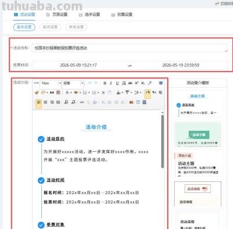
Task: Switch to the 页面设置 tab
Action: (x=57, y=15)
